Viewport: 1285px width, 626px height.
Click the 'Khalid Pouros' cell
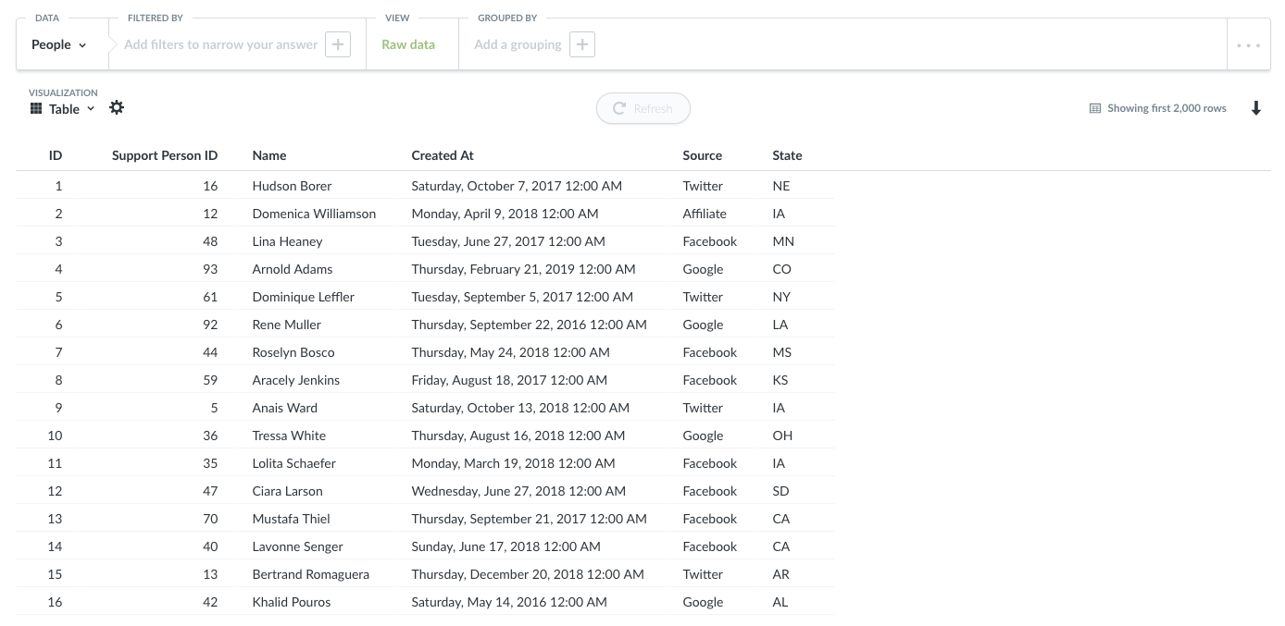tap(291, 602)
